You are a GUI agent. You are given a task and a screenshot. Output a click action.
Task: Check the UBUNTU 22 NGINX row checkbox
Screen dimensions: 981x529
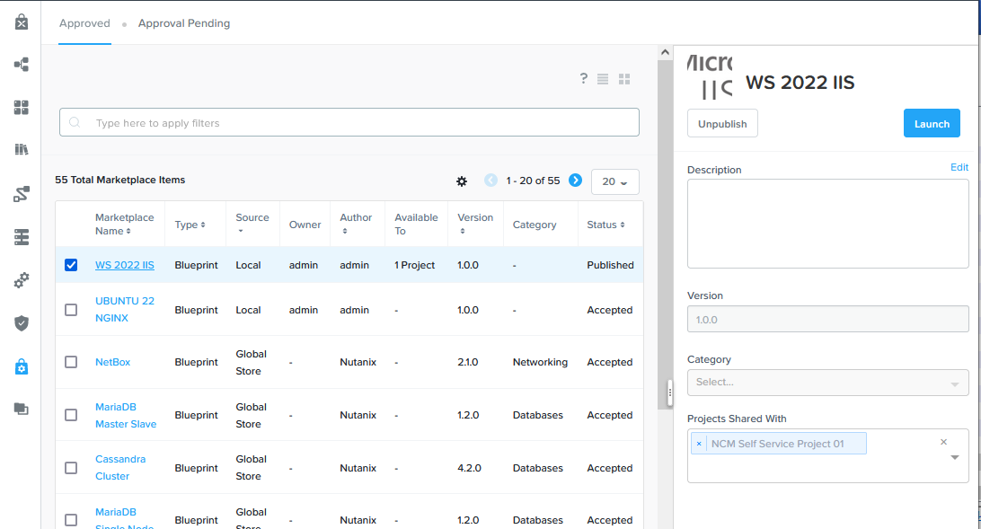click(x=71, y=310)
